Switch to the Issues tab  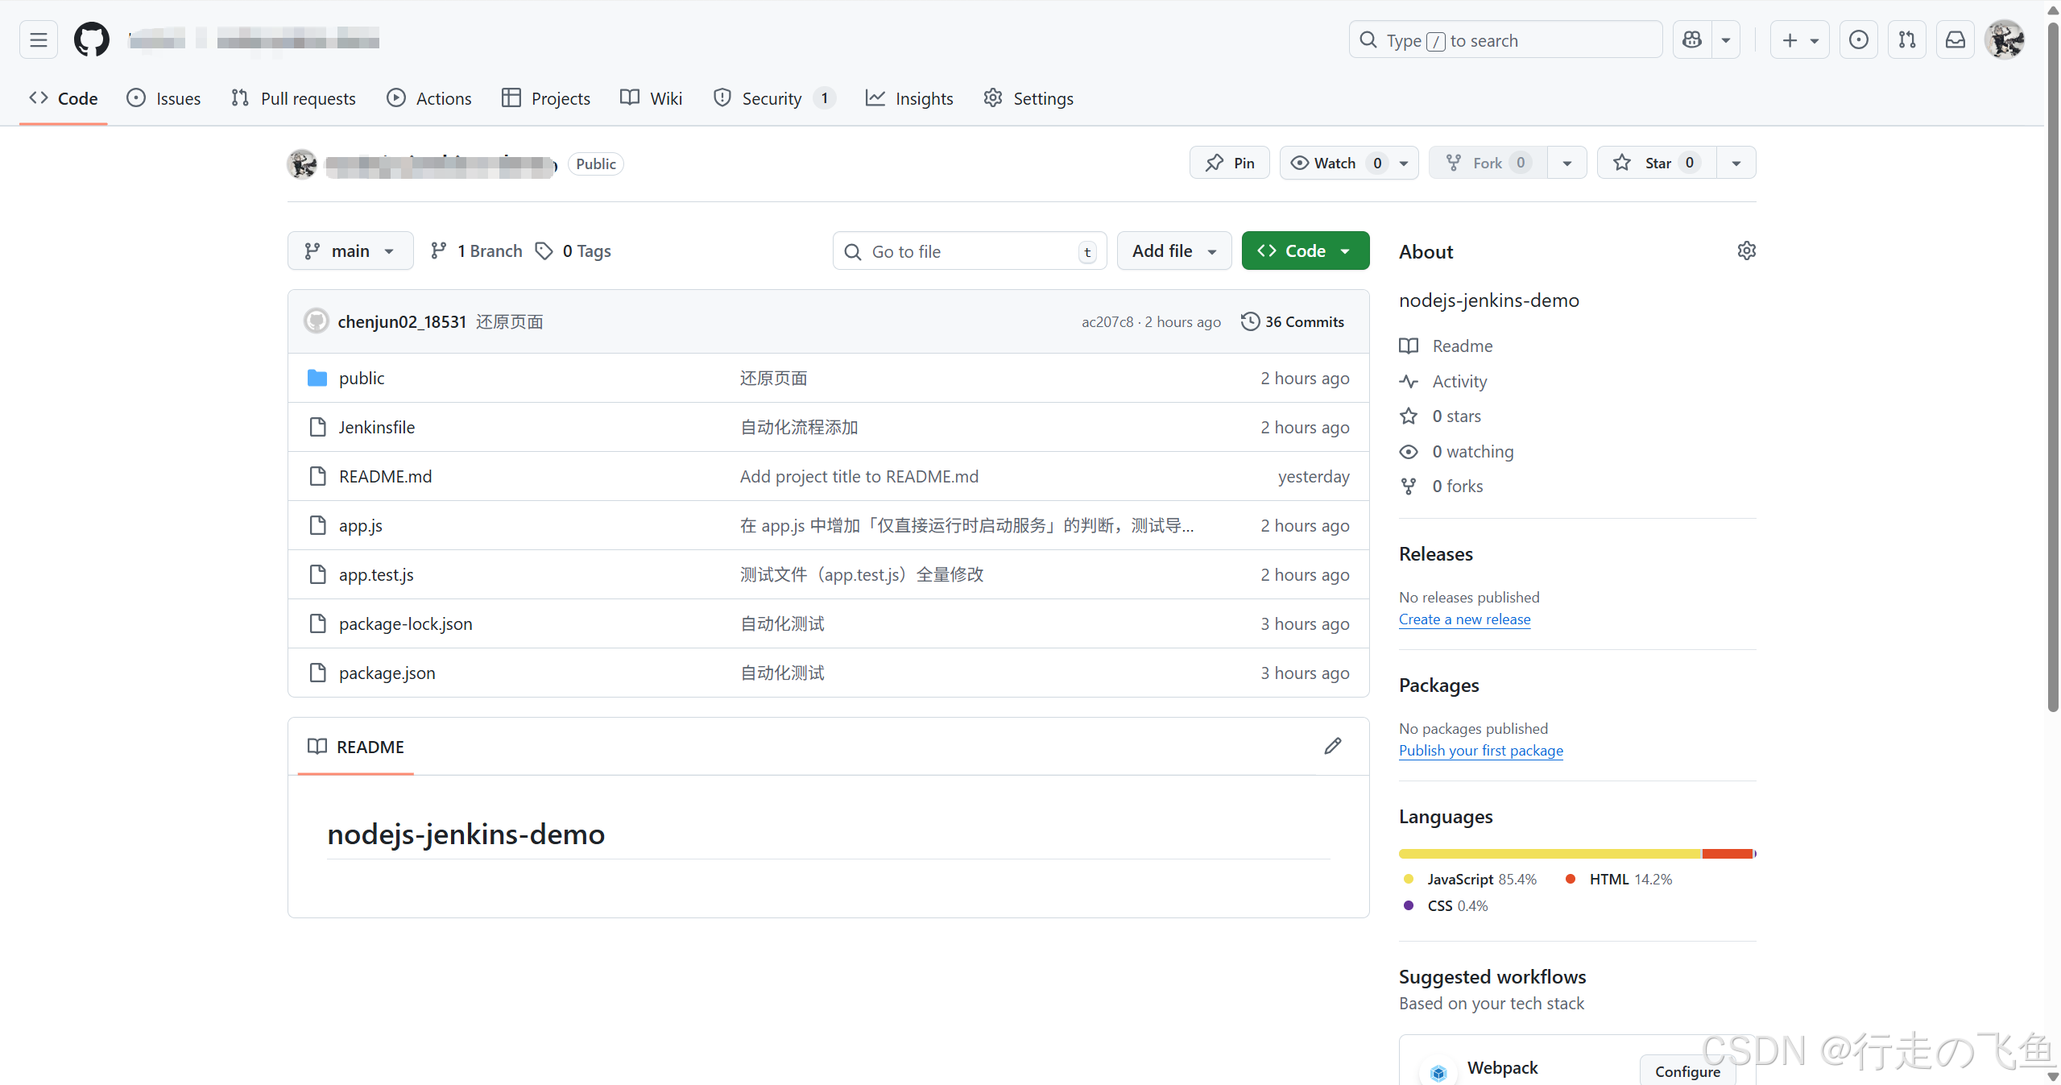pyautogui.click(x=163, y=98)
